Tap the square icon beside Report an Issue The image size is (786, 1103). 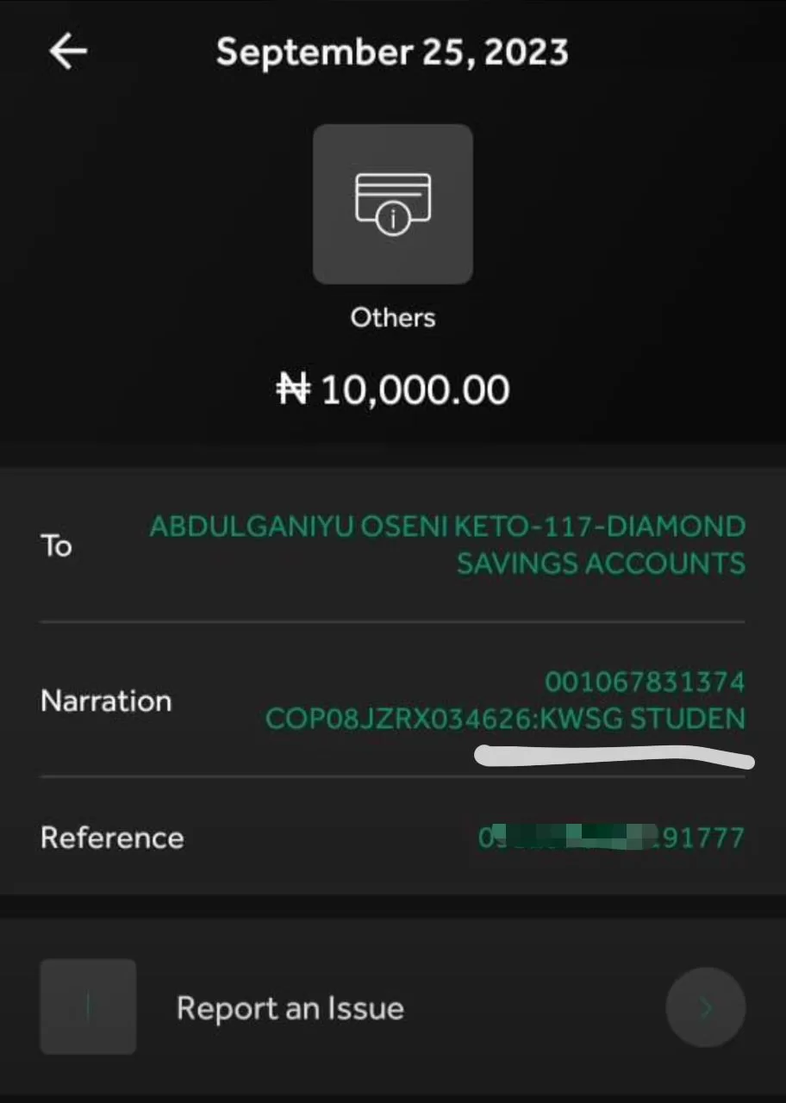[88, 1006]
